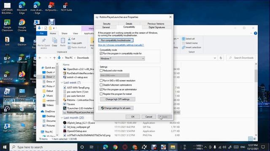Enable Disable fullscreen optimizations checkbox
The height and width of the screenshot is (151, 270).
point(101,85)
